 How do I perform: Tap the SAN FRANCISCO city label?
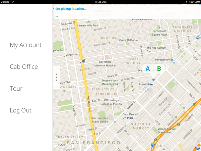[x=93, y=143]
